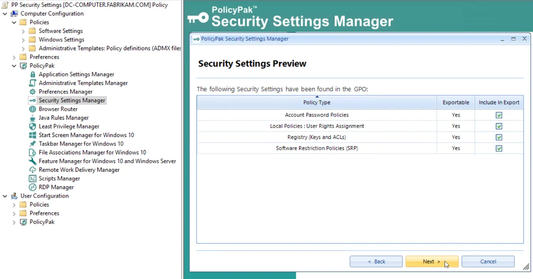Screen dimensions: 533x279
Task: Click the Least Privilege Manager shield icon
Action: click(x=32, y=127)
